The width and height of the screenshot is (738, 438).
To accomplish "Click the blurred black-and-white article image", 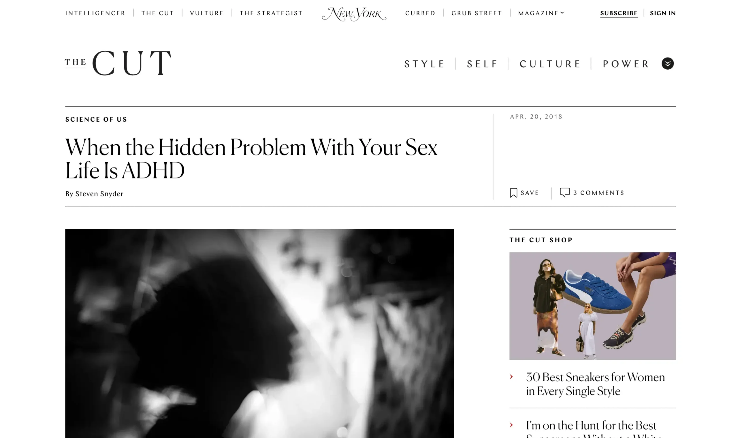I will pos(259,333).
